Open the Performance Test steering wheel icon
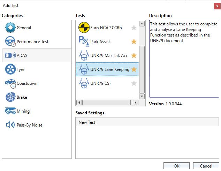This screenshot has width=221, height=171. click(10, 41)
